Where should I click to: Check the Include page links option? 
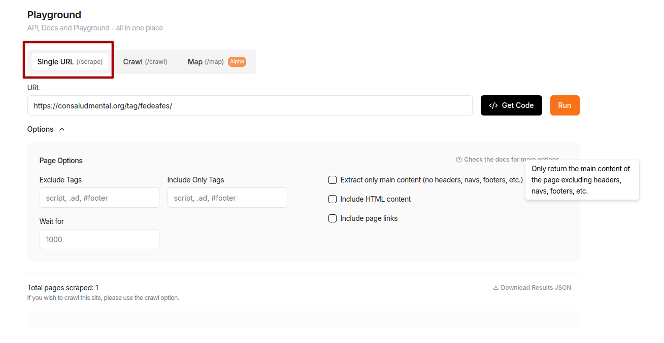[x=333, y=218]
